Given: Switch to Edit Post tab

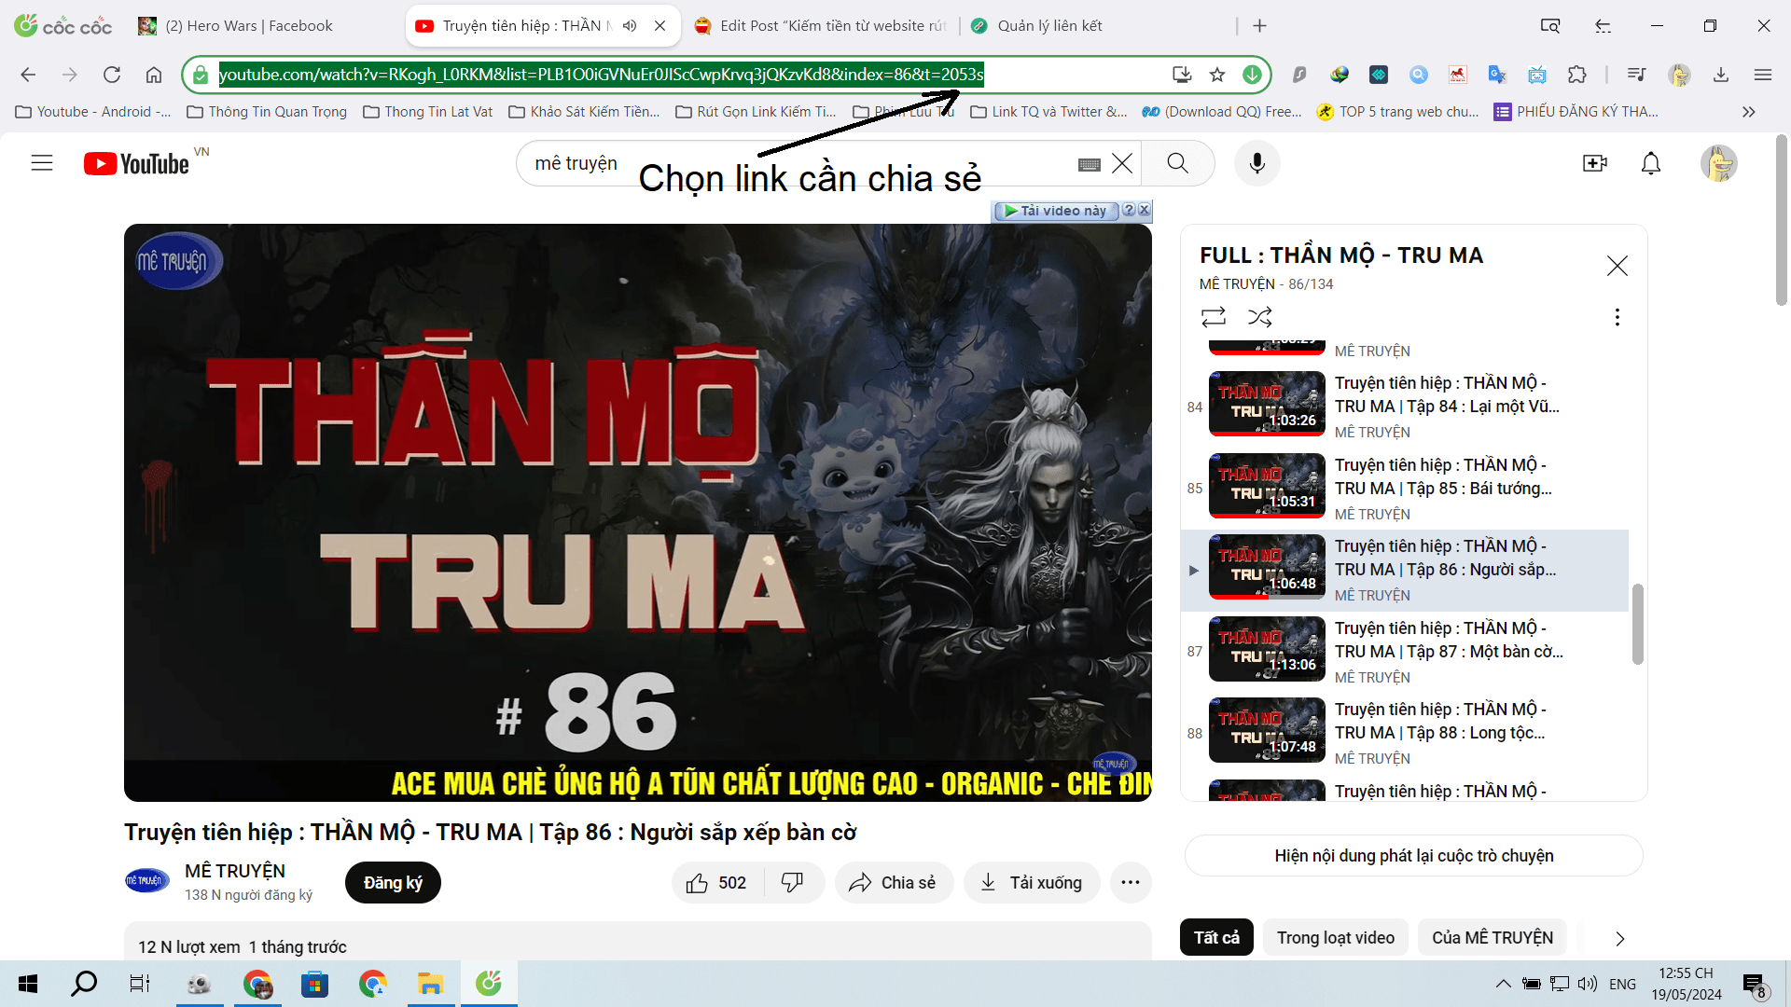Looking at the screenshot, I should [821, 26].
